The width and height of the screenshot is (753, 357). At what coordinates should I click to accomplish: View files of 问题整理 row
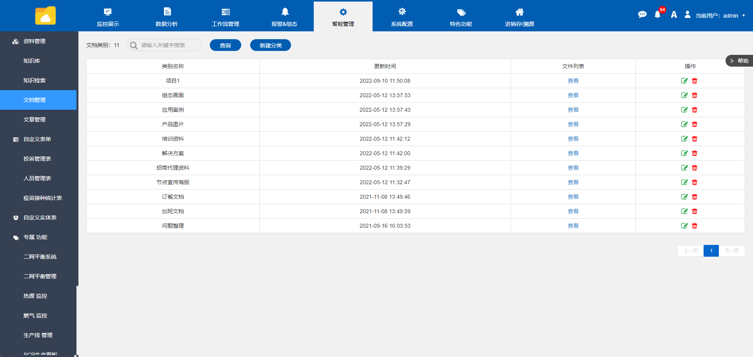[x=573, y=226]
